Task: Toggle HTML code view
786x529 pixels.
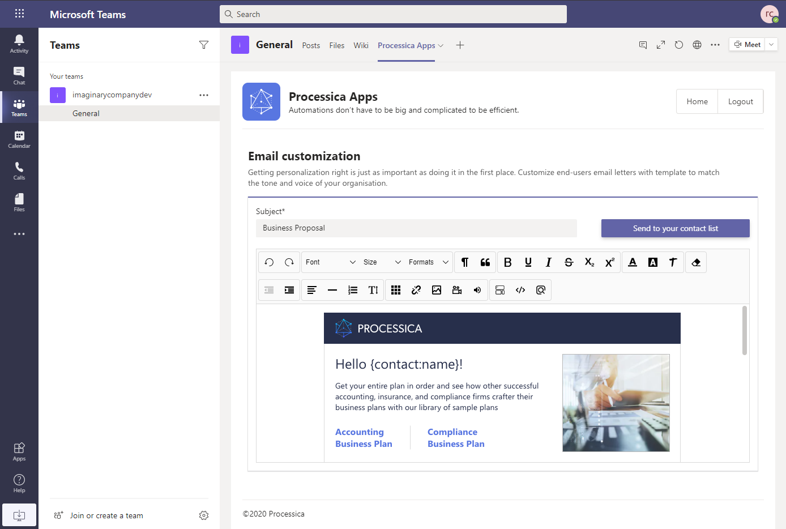Action: point(520,290)
